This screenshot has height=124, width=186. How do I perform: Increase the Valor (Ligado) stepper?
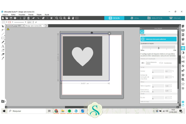(171, 85)
